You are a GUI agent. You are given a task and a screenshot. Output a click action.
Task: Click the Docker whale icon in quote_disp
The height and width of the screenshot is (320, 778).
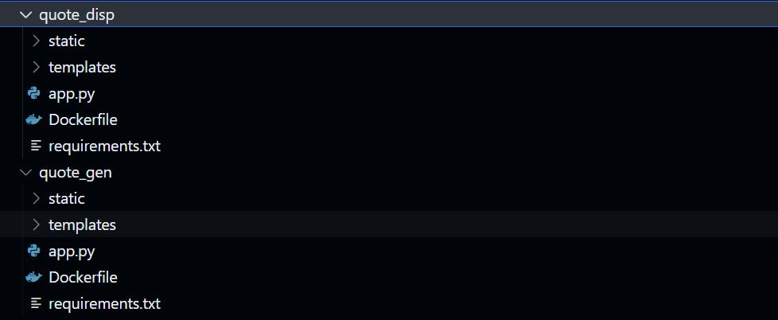pos(33,119)
